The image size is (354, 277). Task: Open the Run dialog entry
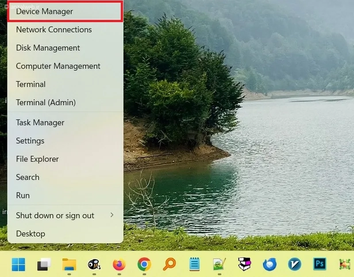(65, 196)
